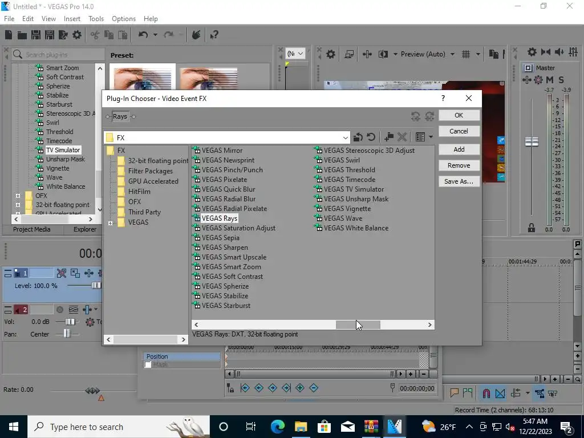Image resolution: width=584 pixels, height=438 pixels.
Task: Toggle Master fader channel lock icon
Action: pyautogui.click(x=532, y=228)
